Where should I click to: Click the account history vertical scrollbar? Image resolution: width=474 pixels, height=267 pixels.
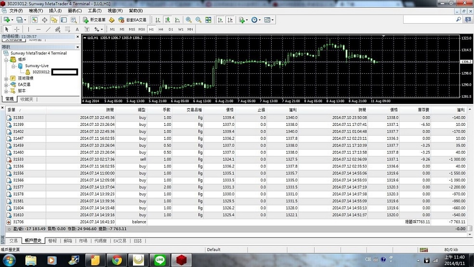(470, 172)
